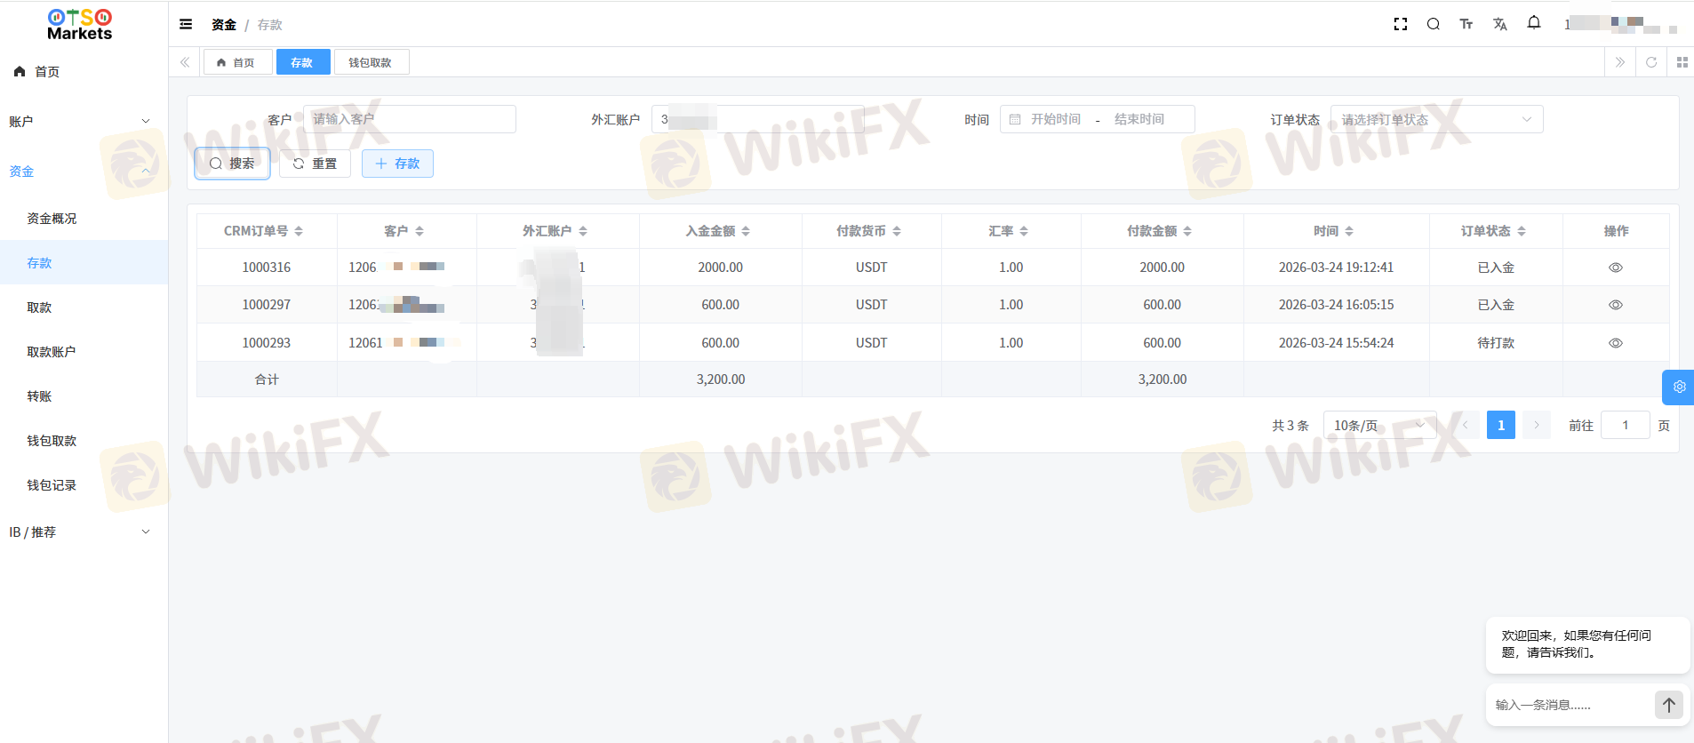Click the 待打款 status of order 1000293
Image resolution: width=1694 pixels, height=743 pixels.
(1496, 343)
